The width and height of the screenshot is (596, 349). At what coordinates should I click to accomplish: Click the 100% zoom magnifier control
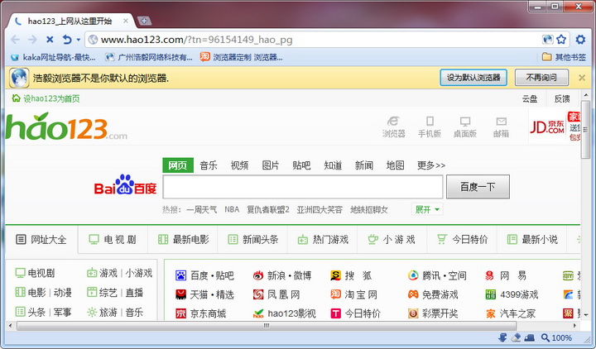[x=556, y=337]
